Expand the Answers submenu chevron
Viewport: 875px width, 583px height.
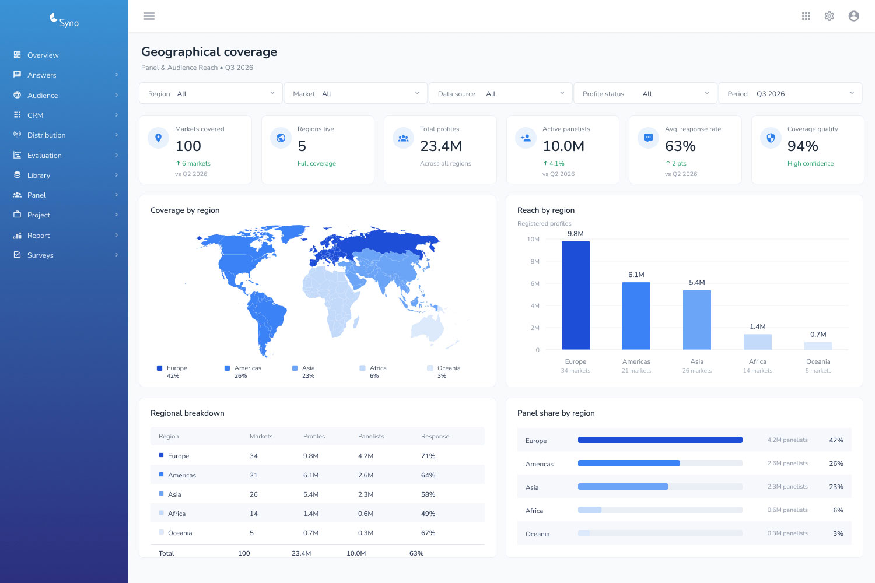tap(117, 75)
